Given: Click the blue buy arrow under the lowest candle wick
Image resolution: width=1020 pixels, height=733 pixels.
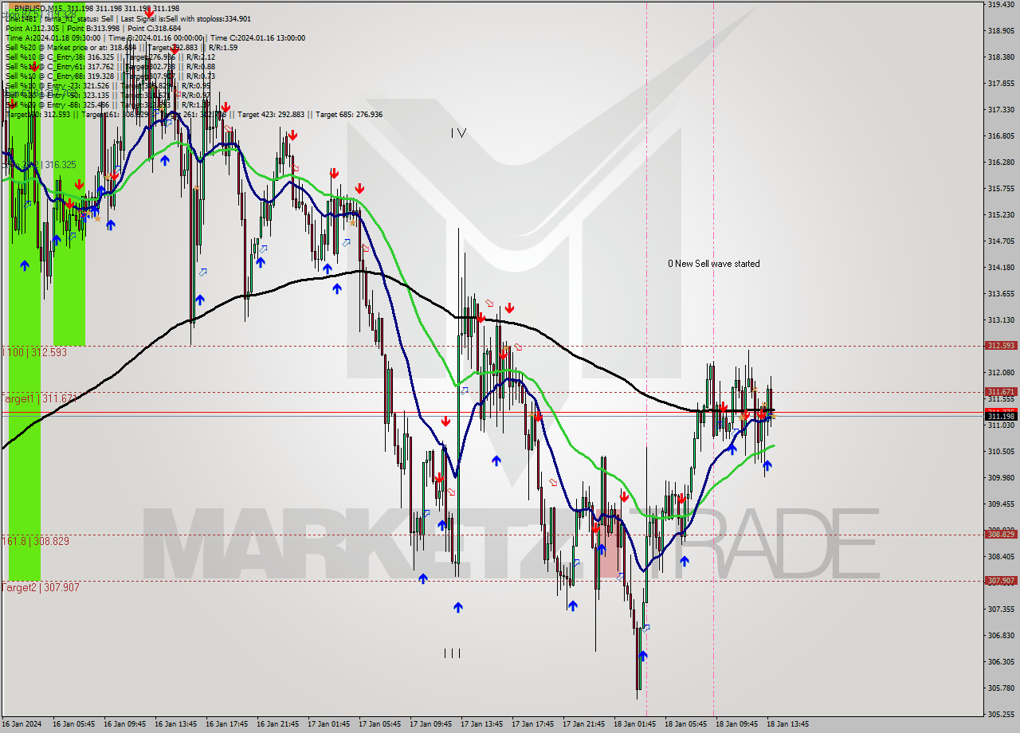Looking at the screenshot, I should [643, 656].
